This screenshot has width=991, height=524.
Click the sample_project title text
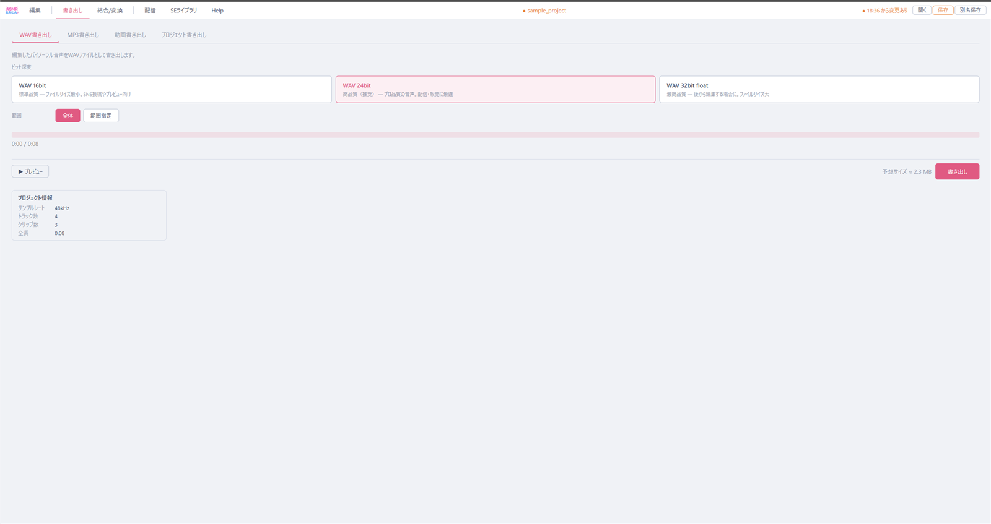[546, 11]
